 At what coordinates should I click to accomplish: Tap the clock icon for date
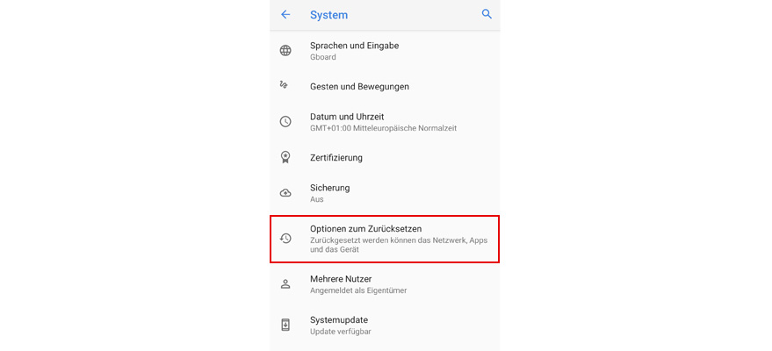click(285, 122)
